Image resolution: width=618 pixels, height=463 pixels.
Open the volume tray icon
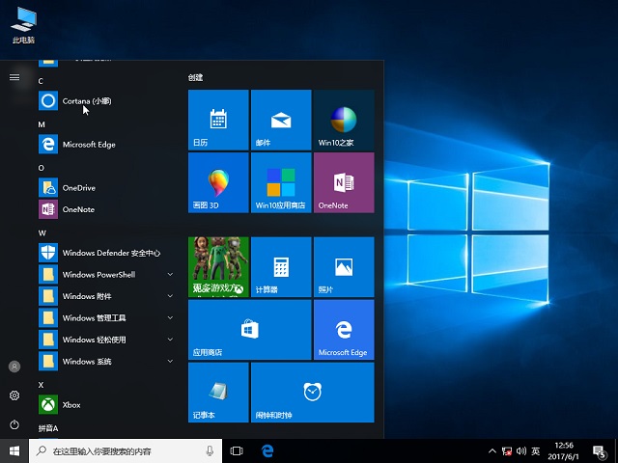[521, 451]
